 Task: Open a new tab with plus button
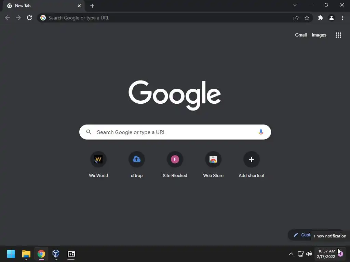[x=92, y=6]
